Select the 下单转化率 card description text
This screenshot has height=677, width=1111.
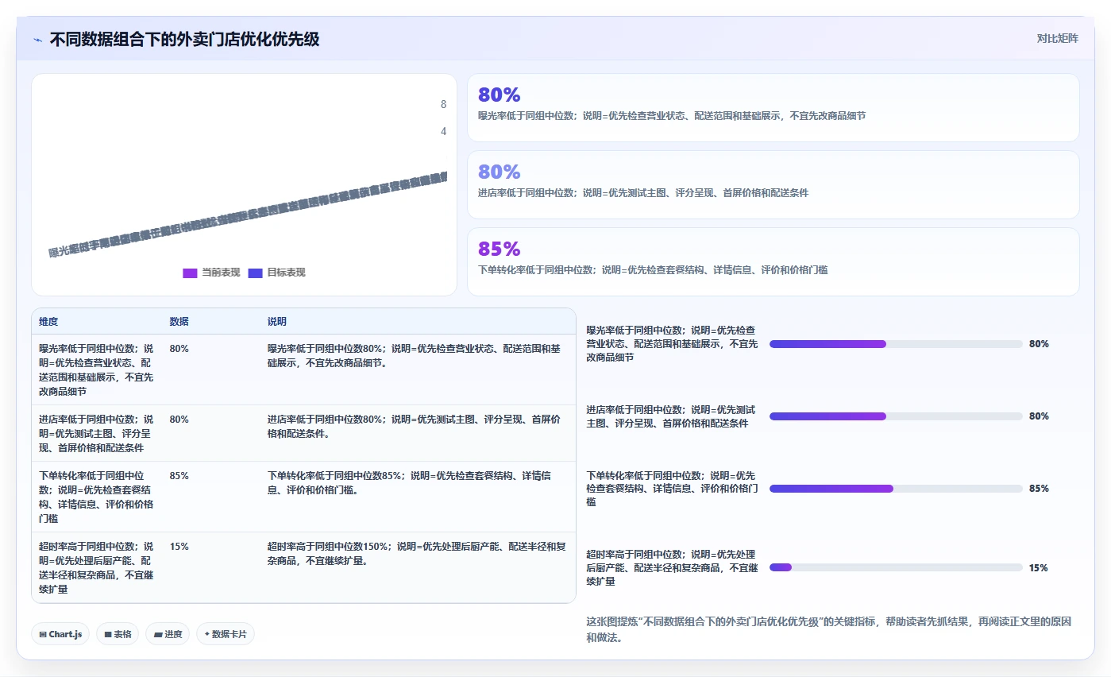[x=653, y=270]
